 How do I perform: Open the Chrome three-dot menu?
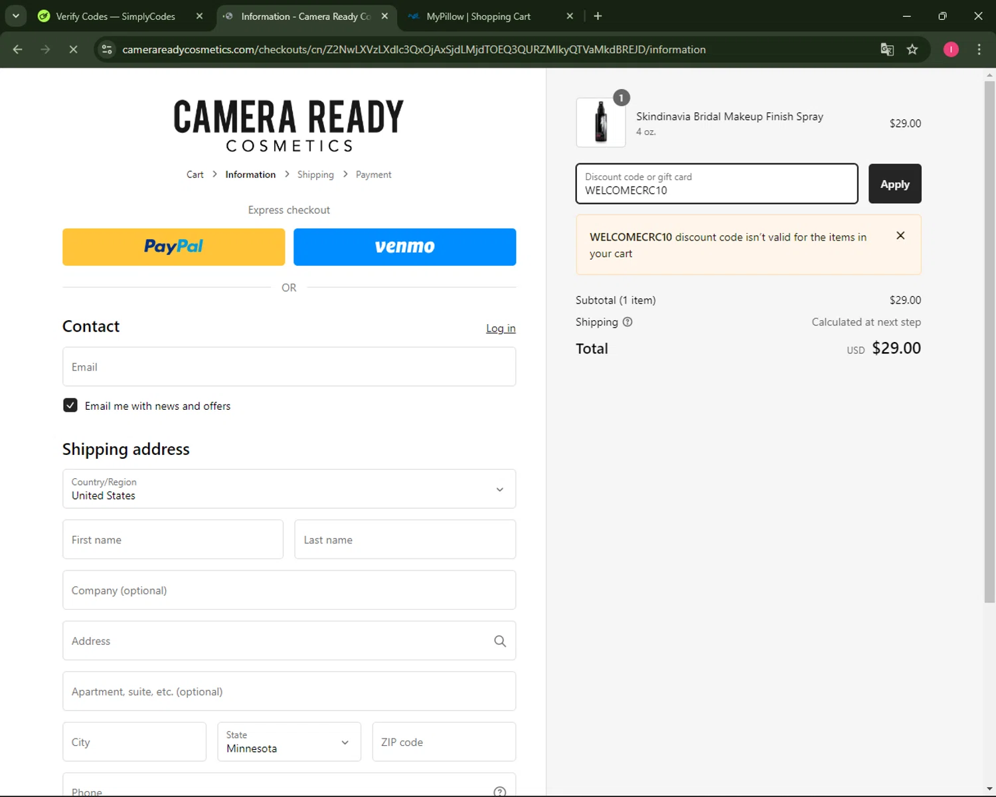click(x=979, y=49)
